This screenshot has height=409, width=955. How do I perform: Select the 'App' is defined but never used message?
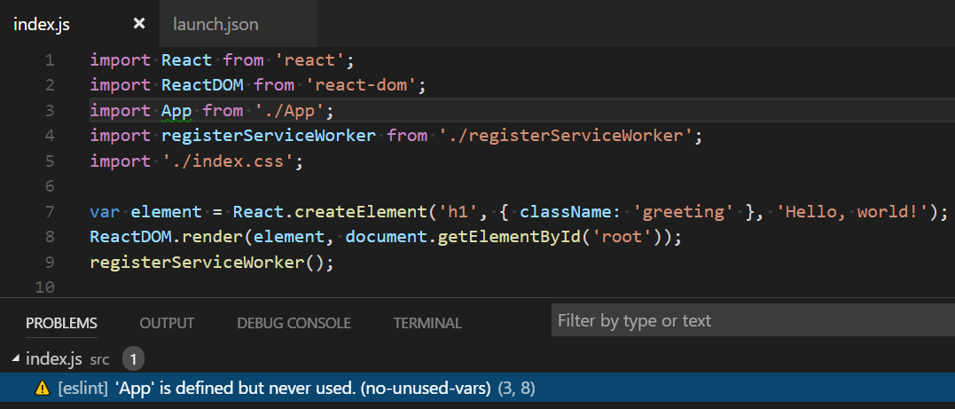[302, 389]
